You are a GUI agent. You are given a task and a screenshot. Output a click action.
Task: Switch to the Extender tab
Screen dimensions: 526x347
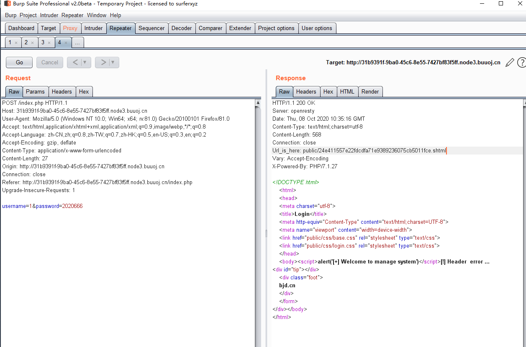point(240,28)
